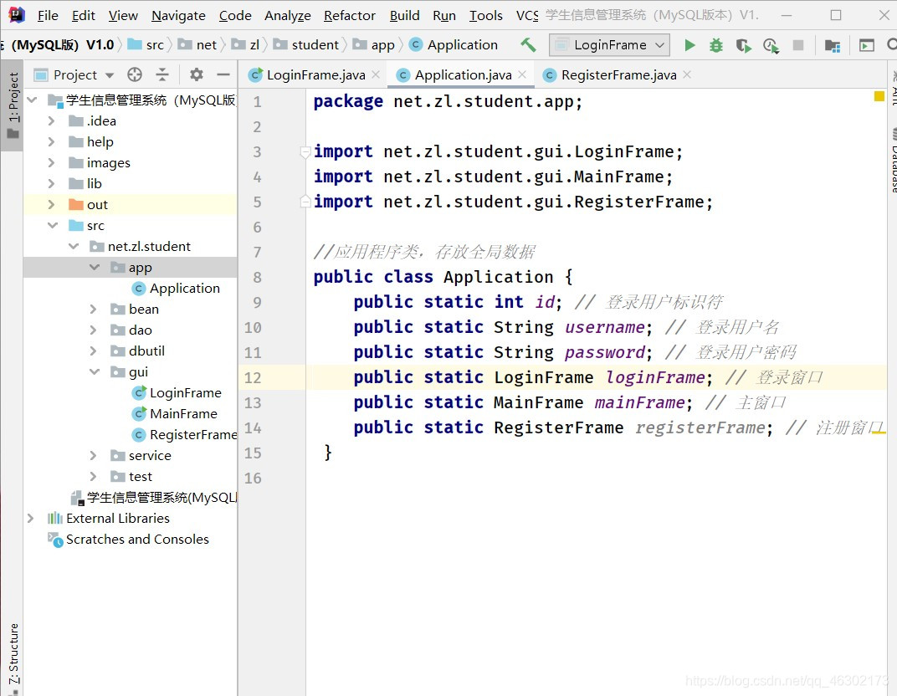Click the run anything icon beside Project Structure

coord(867,44)
